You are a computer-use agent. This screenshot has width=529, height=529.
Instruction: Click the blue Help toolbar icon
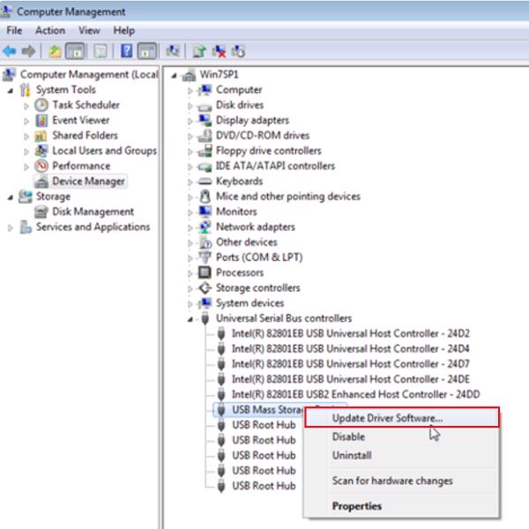(126, 51)
